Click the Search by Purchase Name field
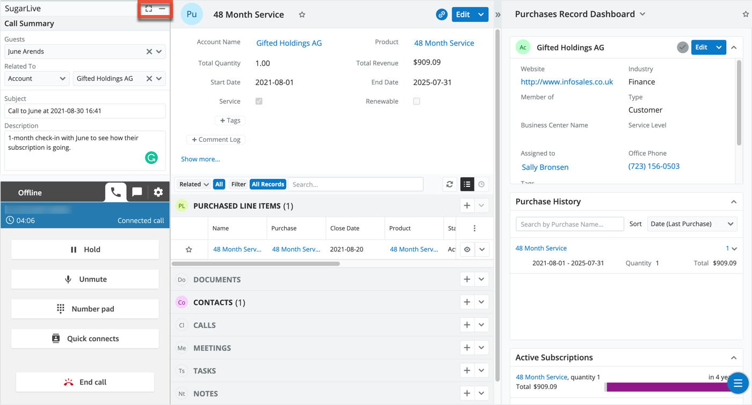This screenshot has width=752, height=405. coord(569,224)
